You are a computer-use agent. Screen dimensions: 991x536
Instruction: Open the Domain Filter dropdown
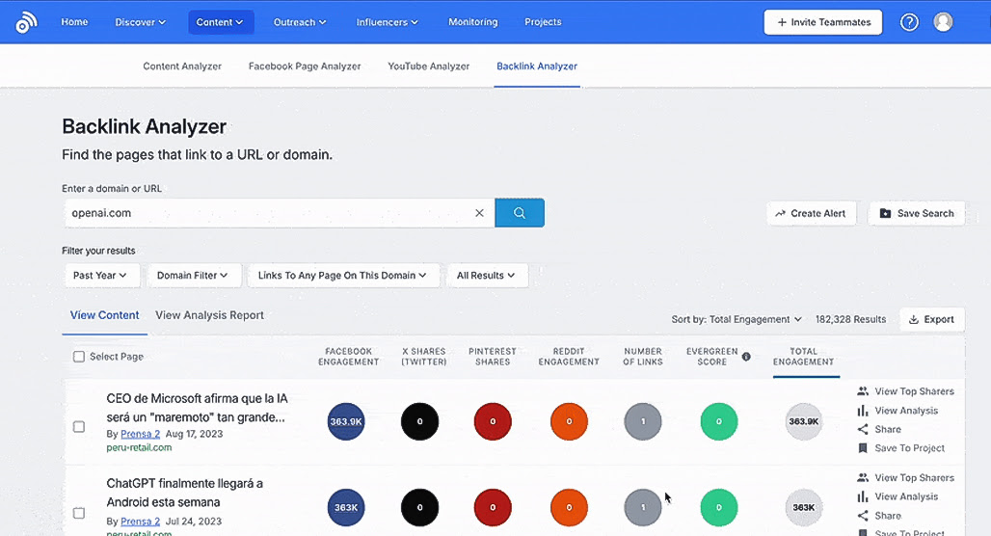[x=194, y=276]
